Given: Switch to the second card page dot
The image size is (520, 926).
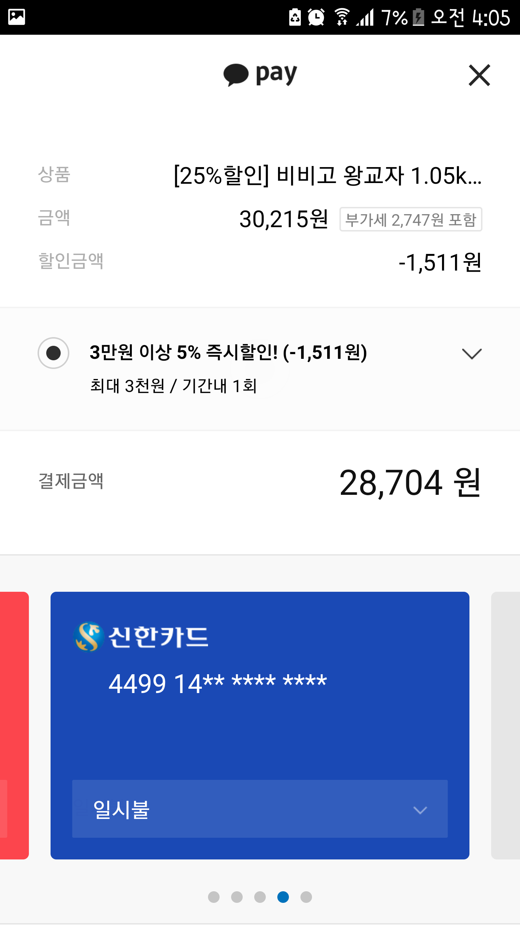Looking at the screenshot, I should [237, 897].
